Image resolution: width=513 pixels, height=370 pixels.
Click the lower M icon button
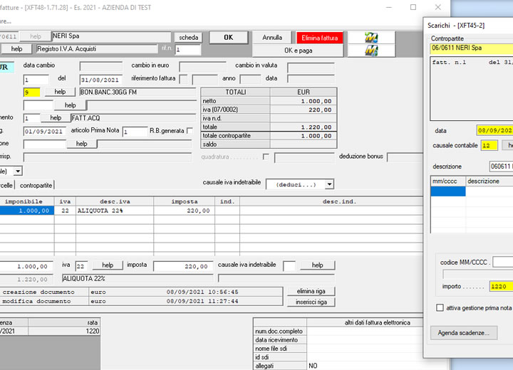click(371, 51)
